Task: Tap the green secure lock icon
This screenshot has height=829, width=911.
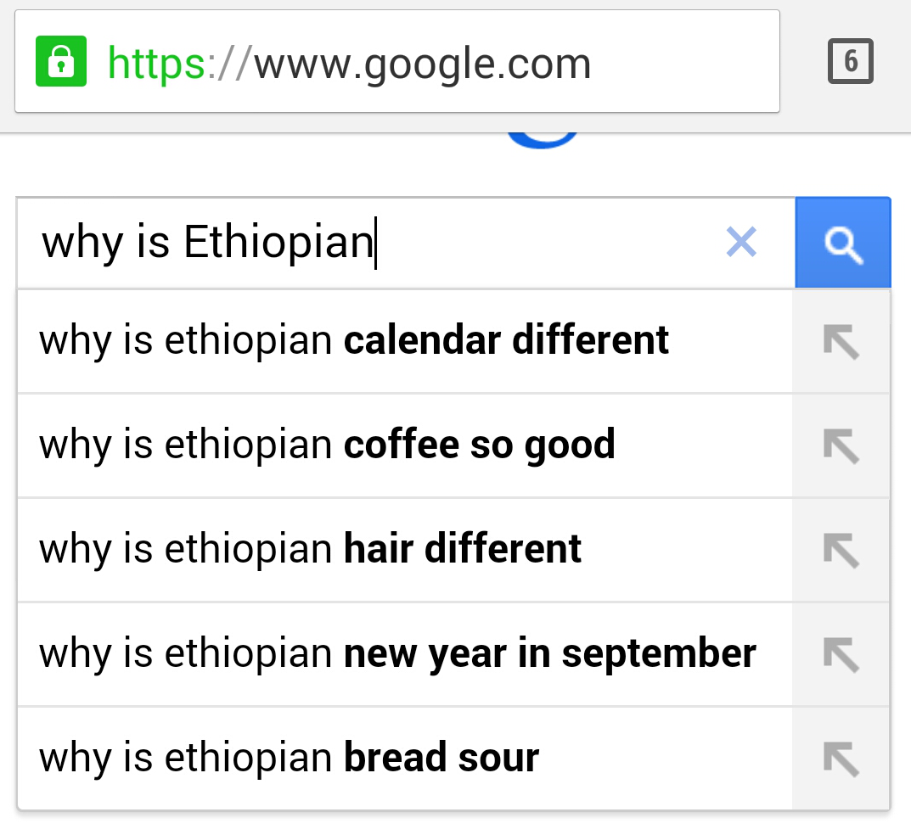Action: pyautogui.click(x=61, y=61)
